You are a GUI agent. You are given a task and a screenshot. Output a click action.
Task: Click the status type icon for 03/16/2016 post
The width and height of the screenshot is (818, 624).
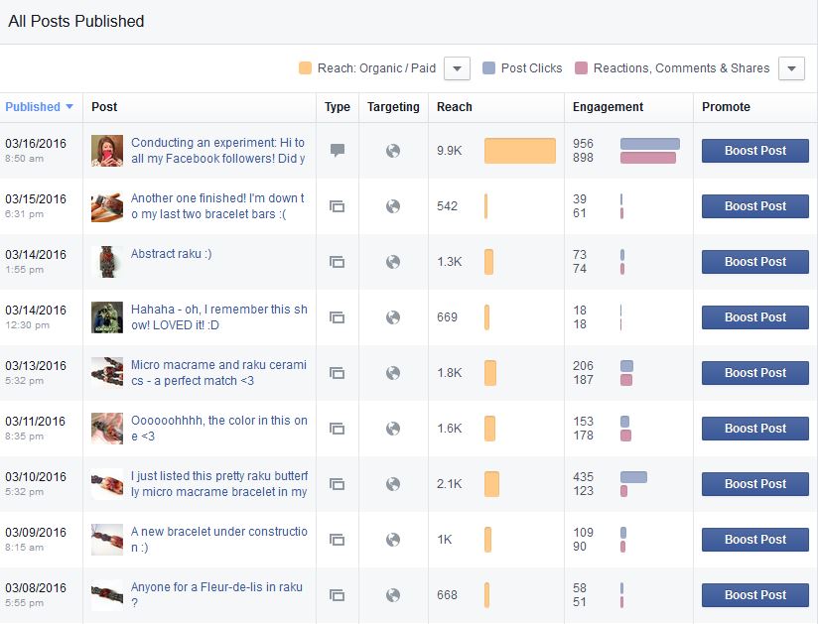coord(338,151)
